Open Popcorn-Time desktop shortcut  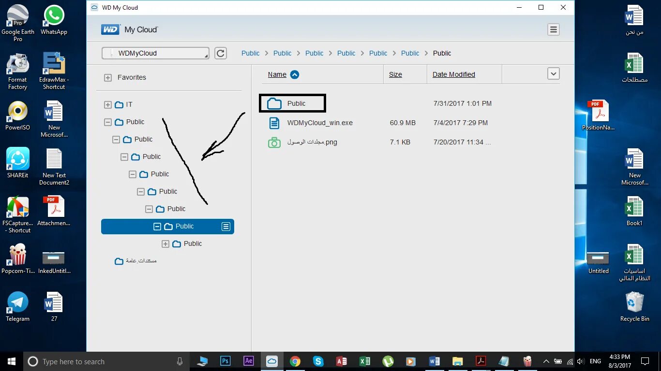[x=18, y=259]
